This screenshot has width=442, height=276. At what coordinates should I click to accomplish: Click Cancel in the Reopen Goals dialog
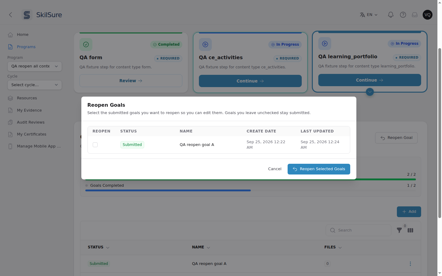coord(275,169)
